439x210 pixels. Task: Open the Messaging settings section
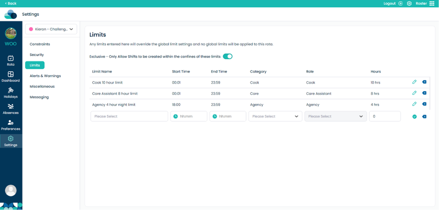[39, 97]
